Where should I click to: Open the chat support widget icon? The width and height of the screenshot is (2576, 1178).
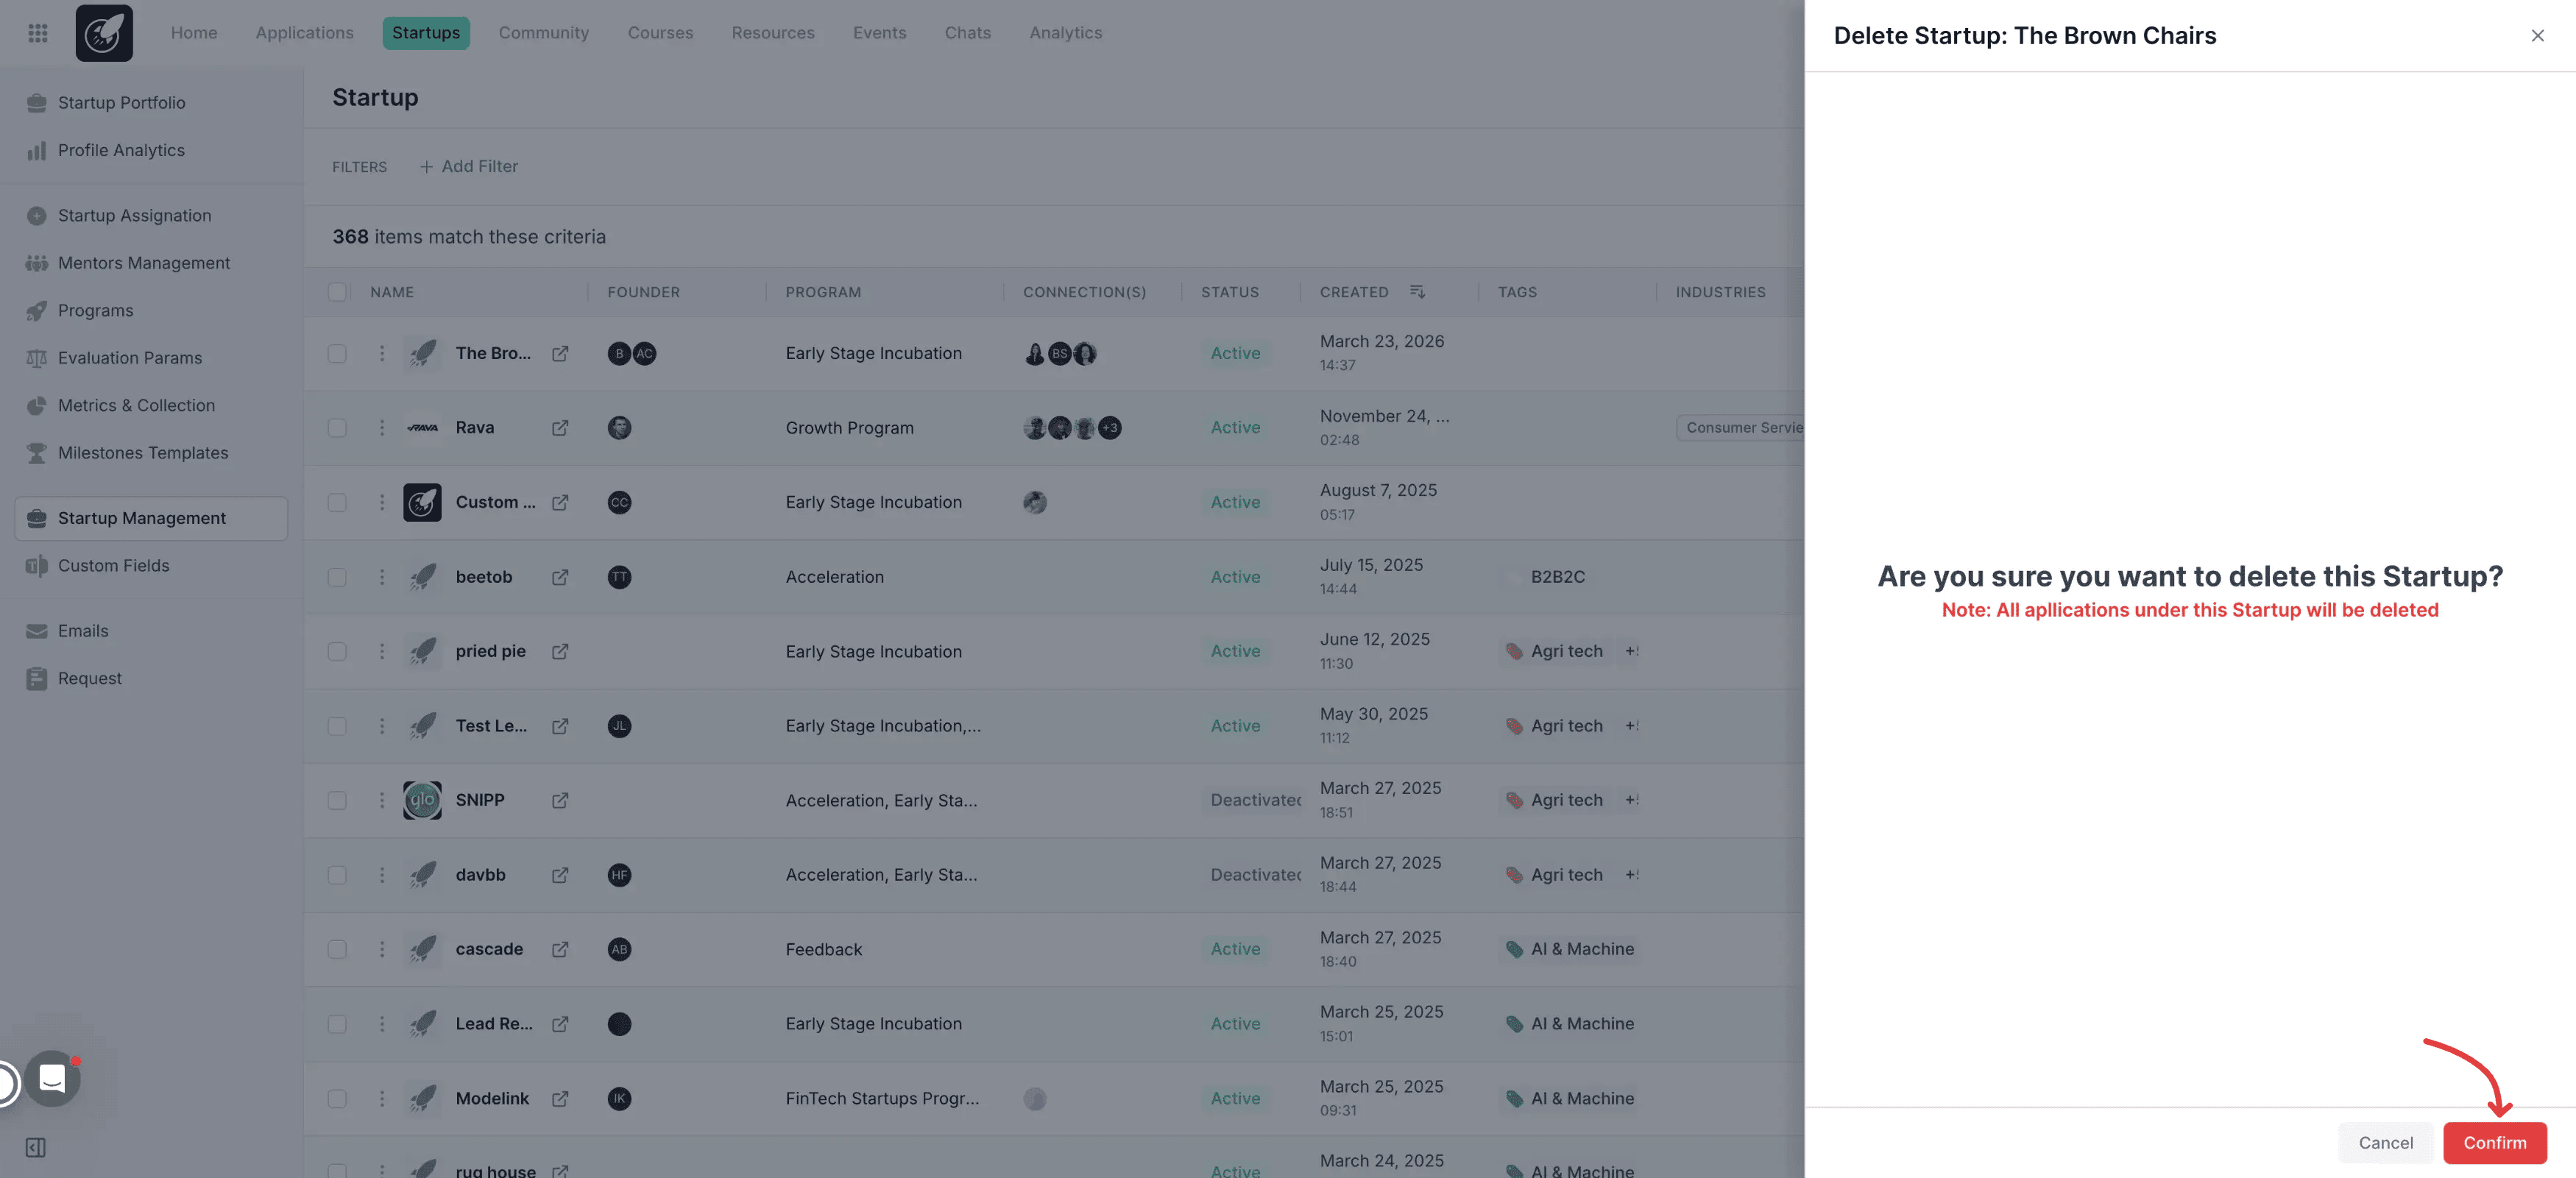pyautogui.click(x=52, y=1078)
